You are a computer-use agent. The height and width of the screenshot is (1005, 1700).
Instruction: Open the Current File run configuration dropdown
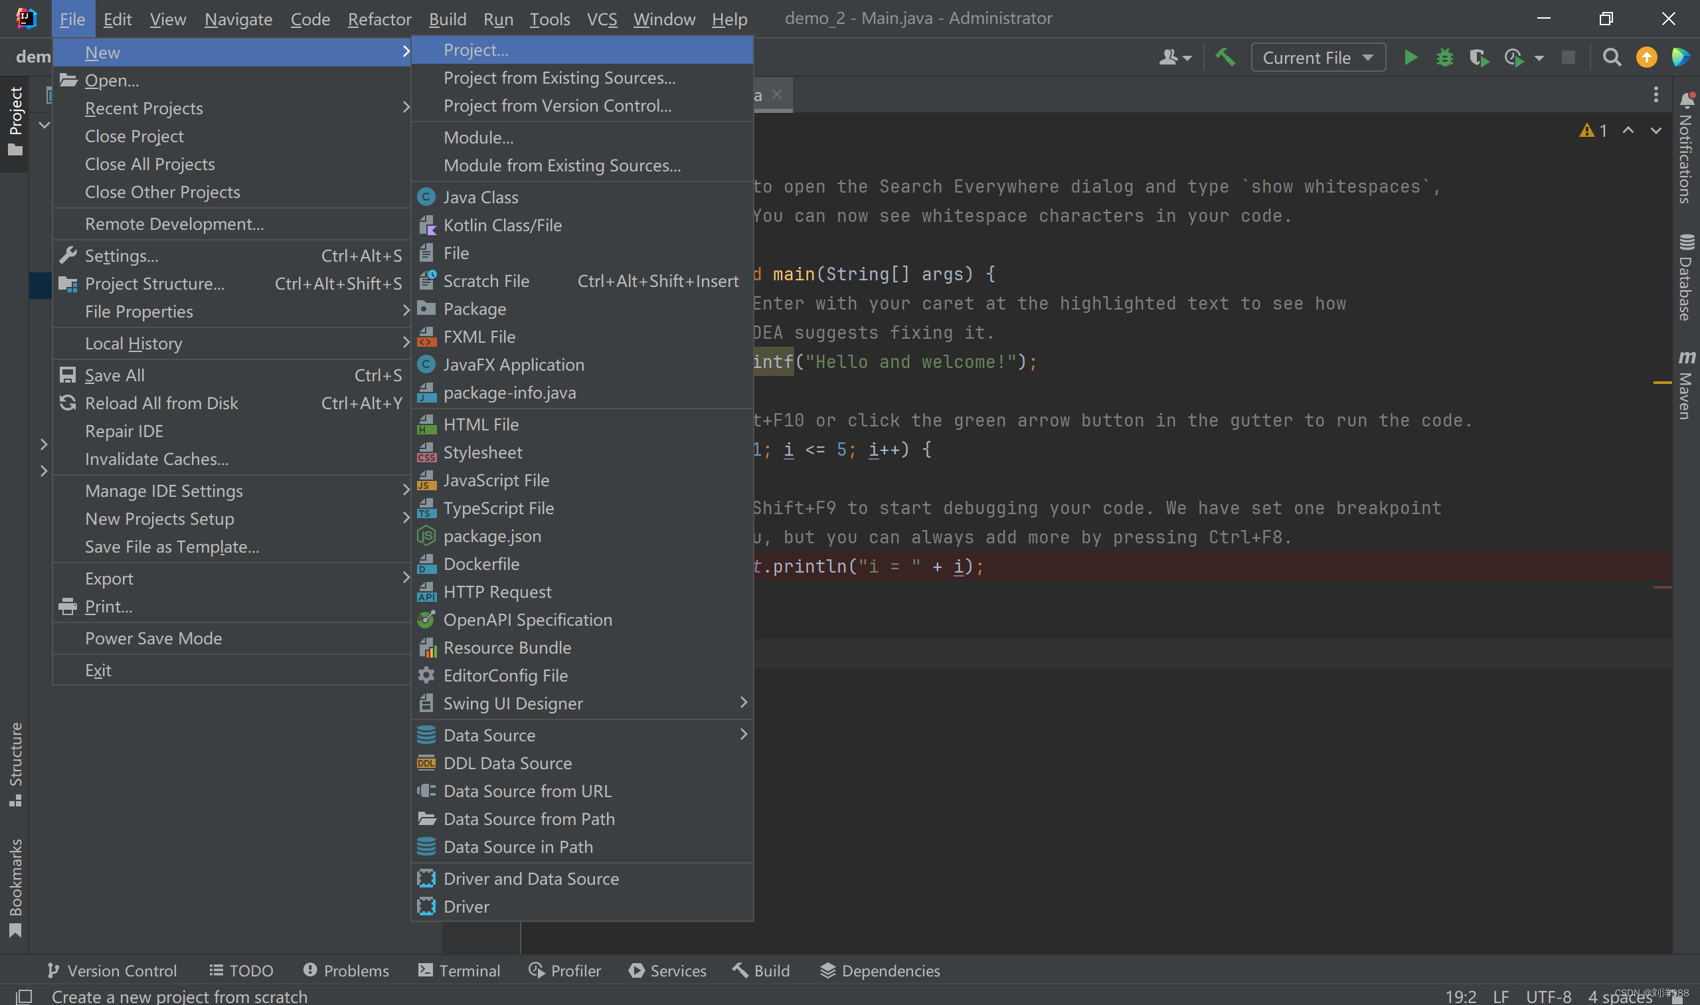point(1317,58)
